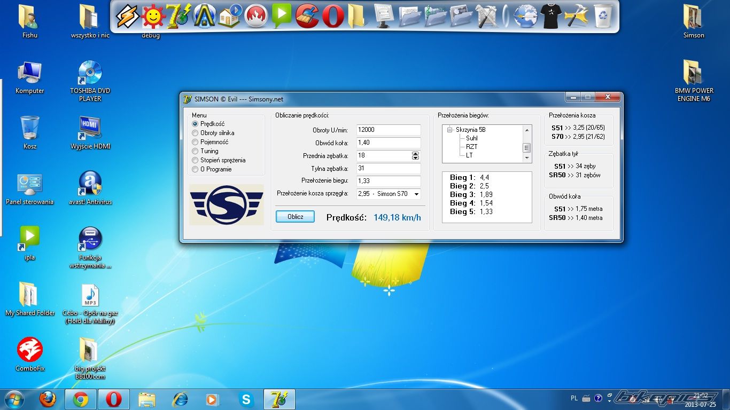Open Winamp from the top dock
The width and height of the screenshot is (730, 410).
click(128, 16)
